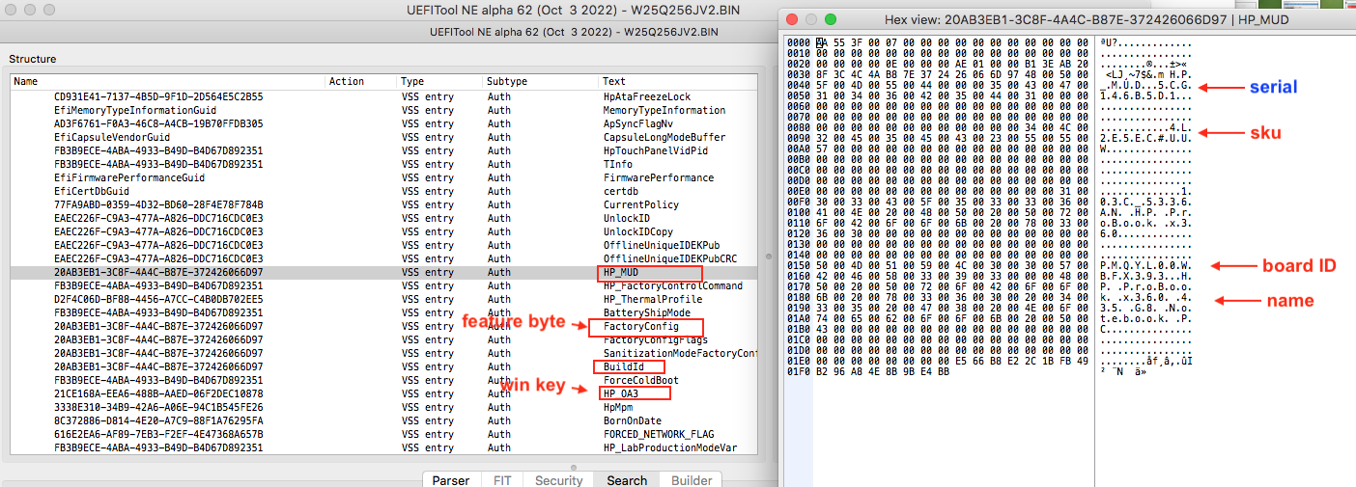Select the HP_ThermalProfile entry
1356x487 pixels.
pyautogui.click(x=383, y=299)
